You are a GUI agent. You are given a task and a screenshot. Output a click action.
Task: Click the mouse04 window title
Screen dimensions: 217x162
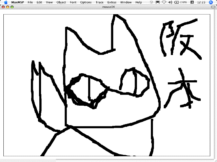(x=108, y=7)
